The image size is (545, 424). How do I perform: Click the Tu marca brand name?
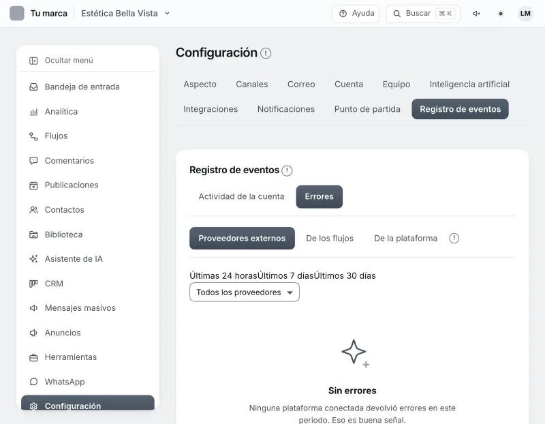click(48, 14)
